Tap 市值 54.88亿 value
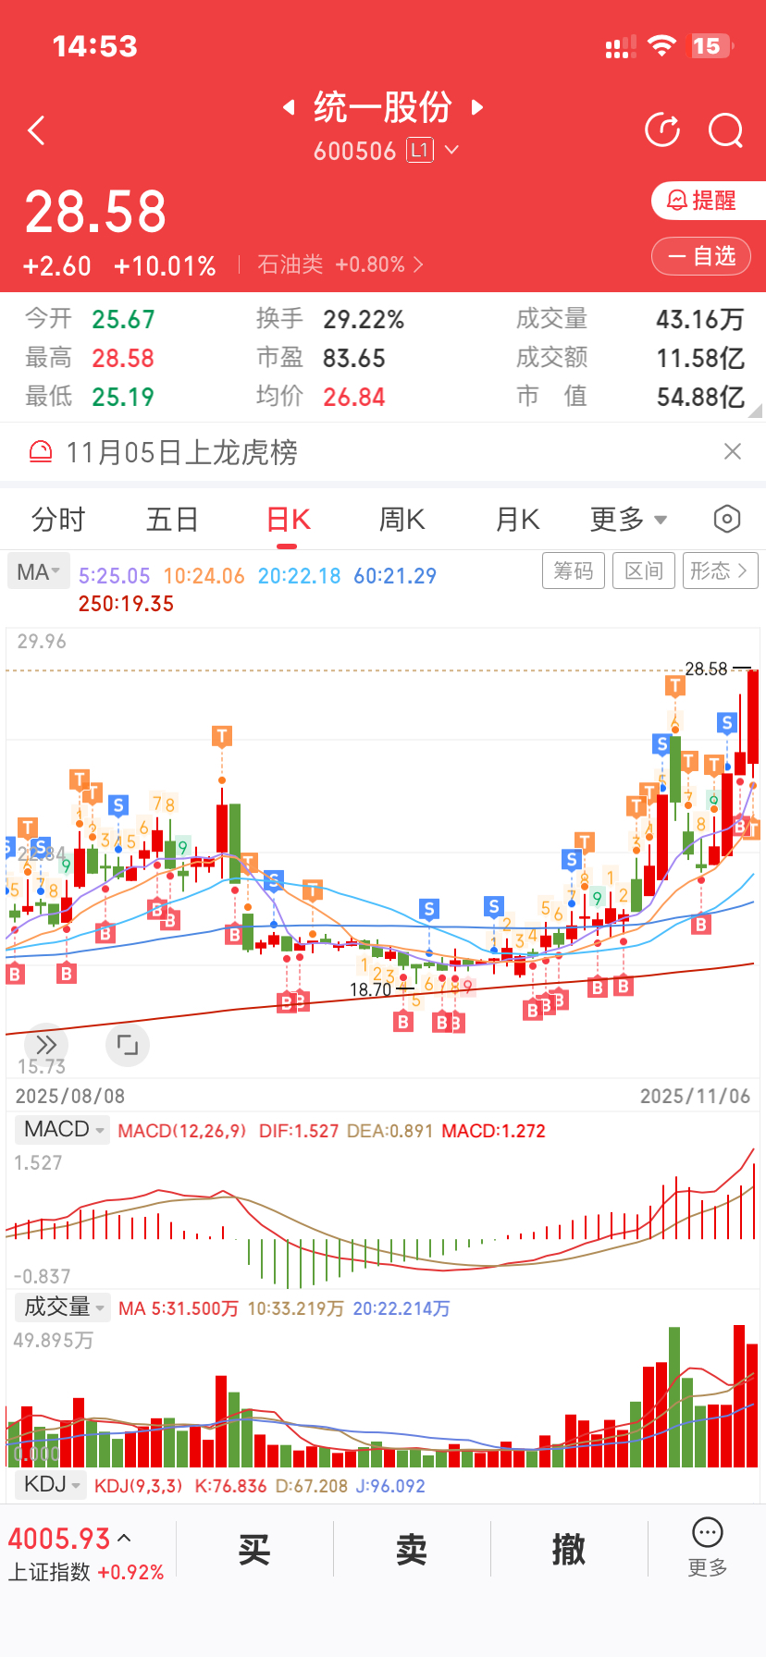This screenshot has width=766, height=1657. [x=700, y=398]
